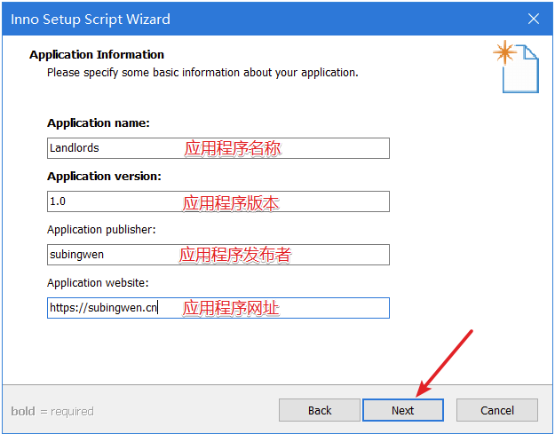Click the 'Application name:' label
This screenshot has width=555, height=434.
click(x=99, y=123)
